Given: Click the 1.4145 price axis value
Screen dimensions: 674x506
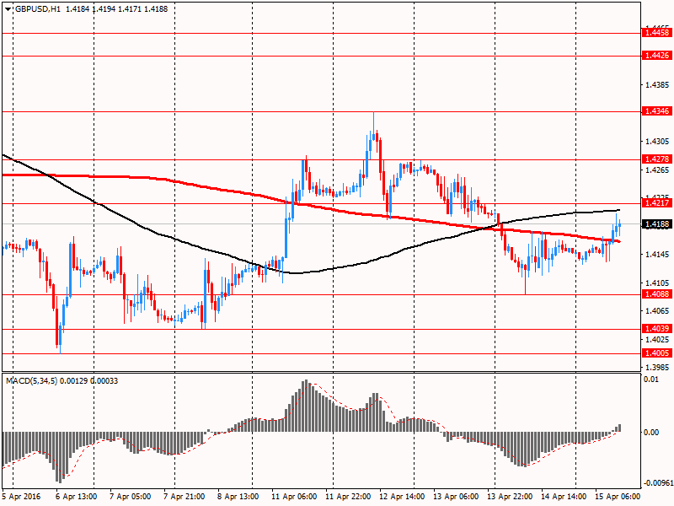Looking at the screenshot, I should [658, 255].
